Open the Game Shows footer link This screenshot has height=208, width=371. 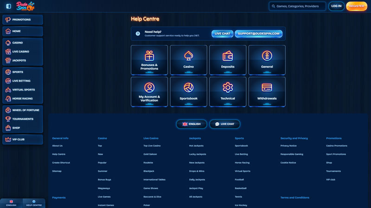click(151, 188)
